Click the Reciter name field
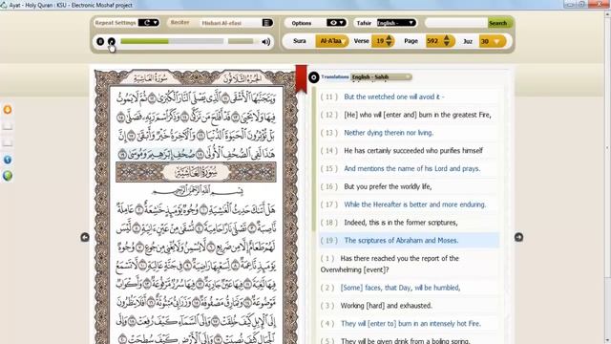Image resolution: width=611 pixels, height=344 pixels. point(231,23)
